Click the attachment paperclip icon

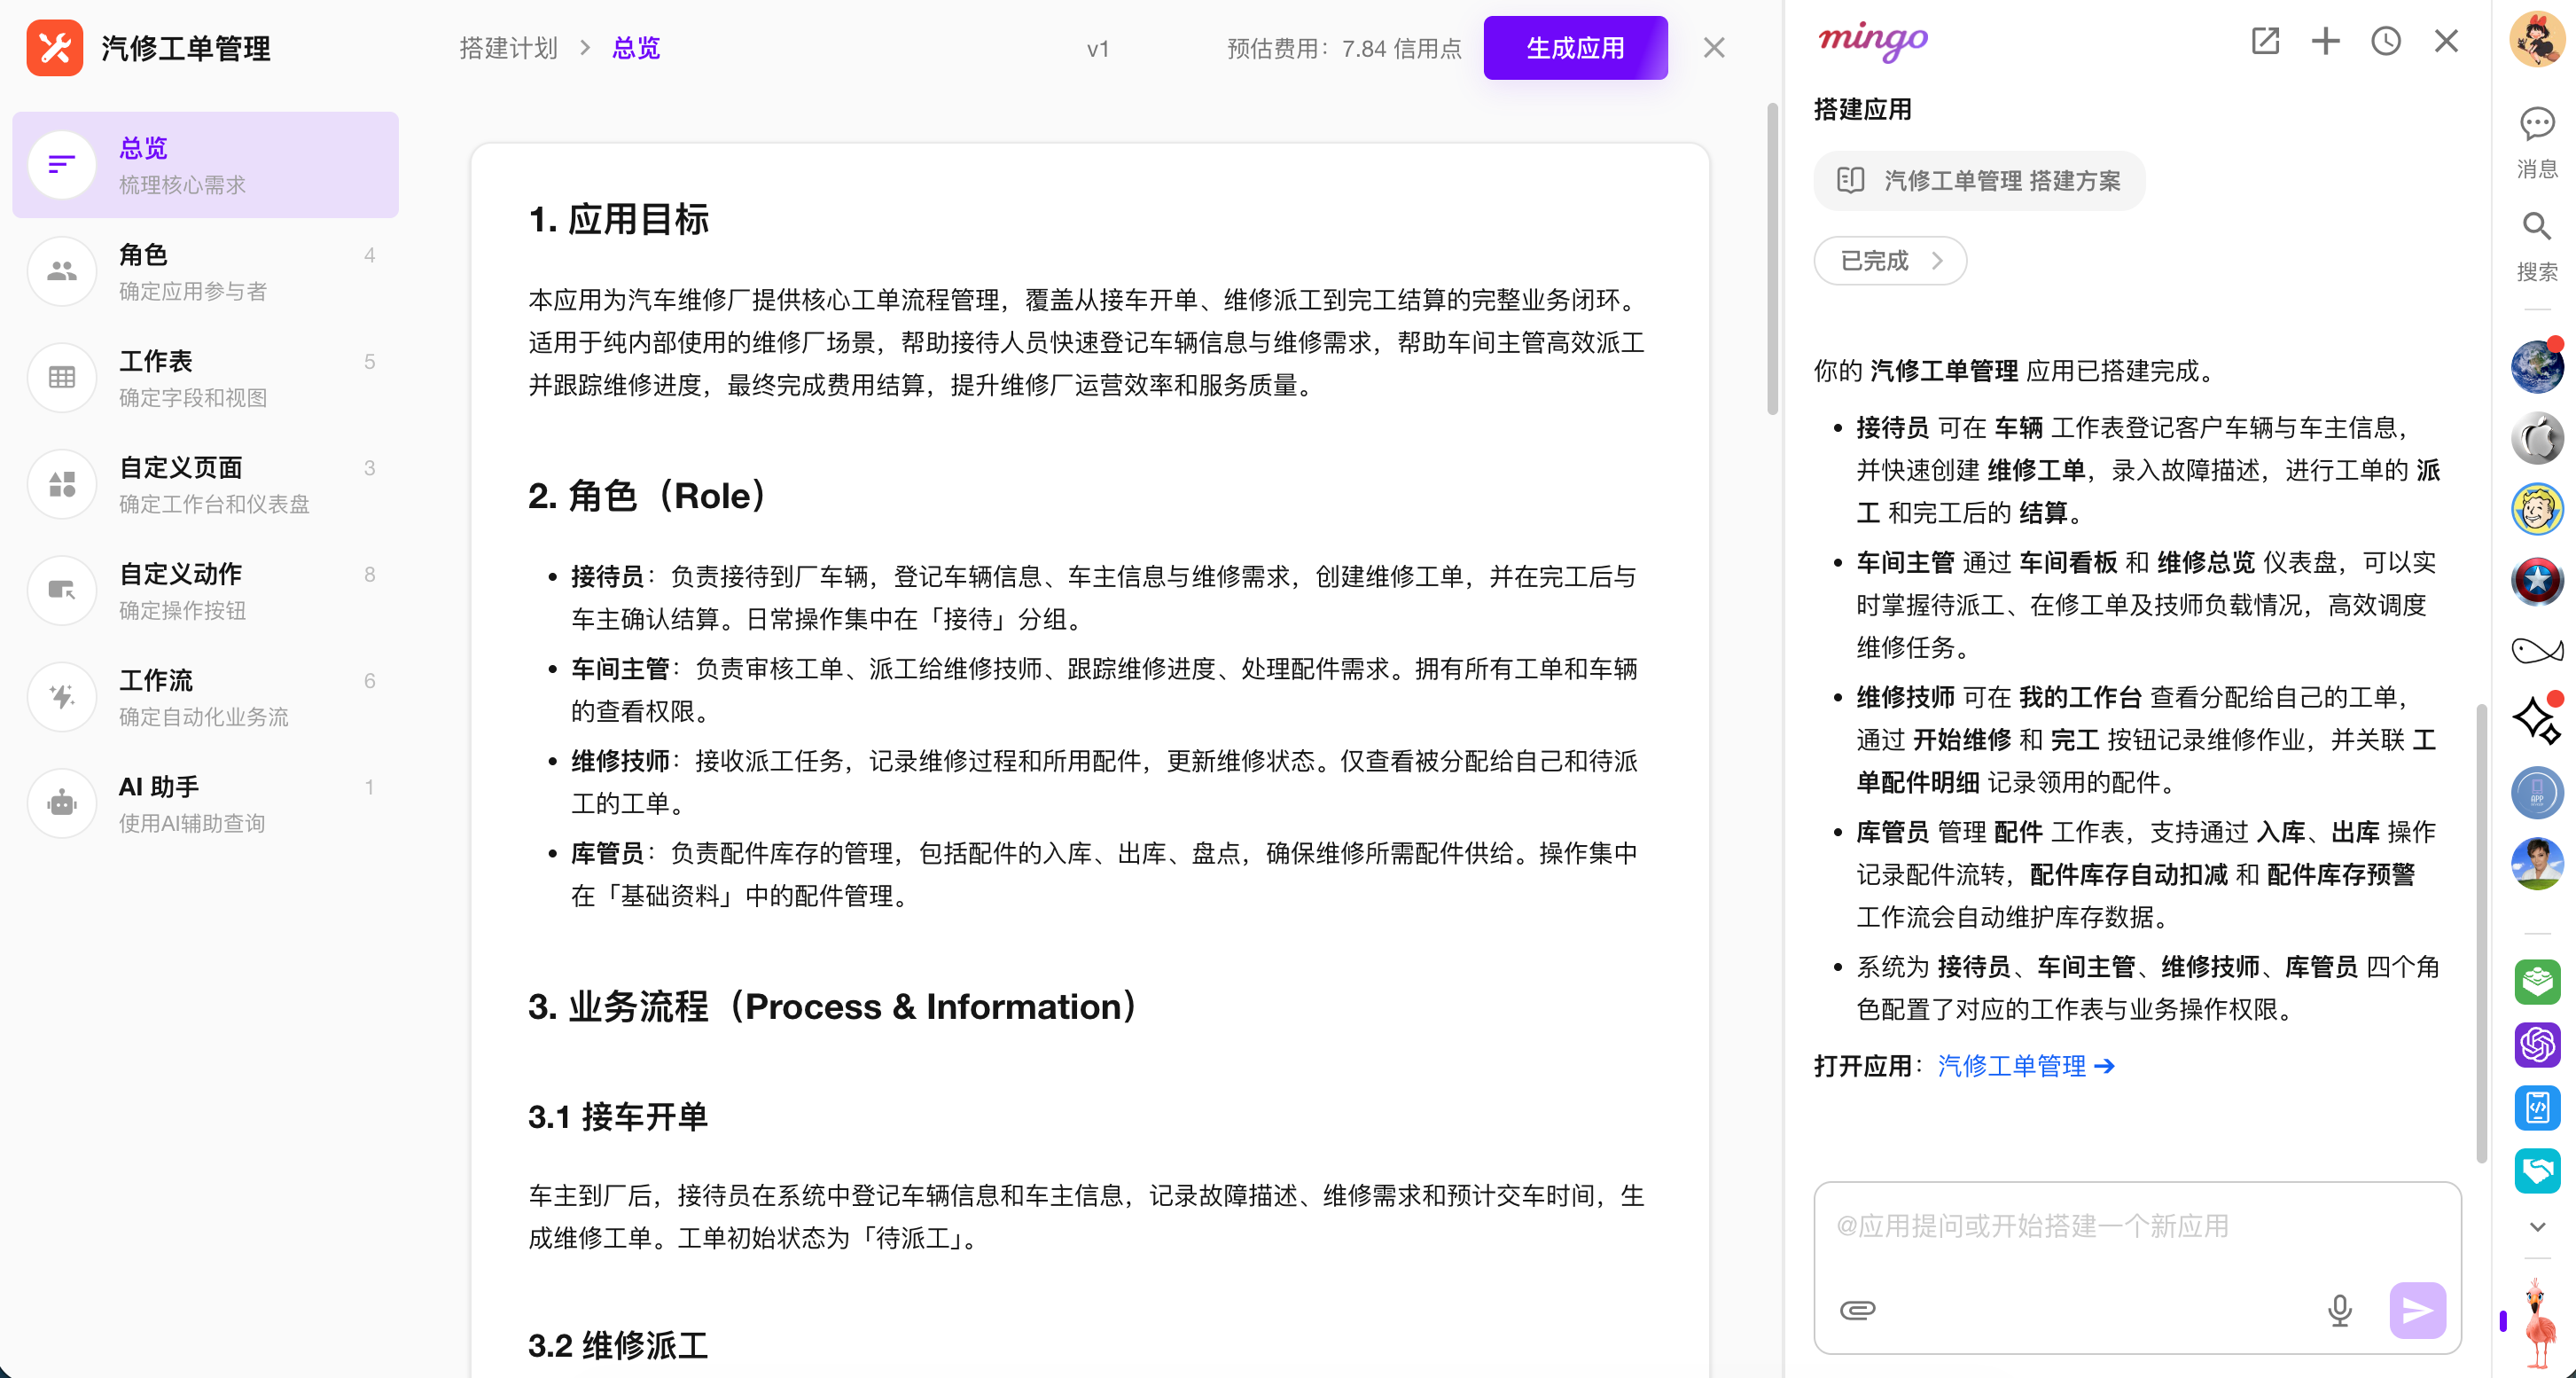point(1857,1310)
